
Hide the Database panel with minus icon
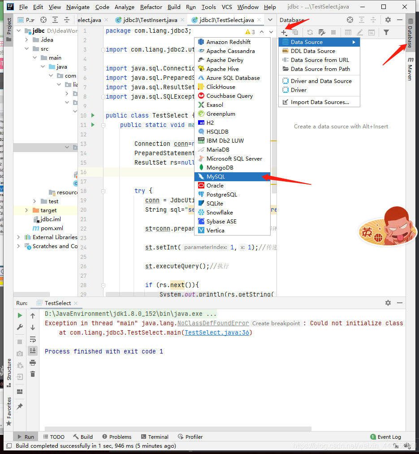point(400,20)
